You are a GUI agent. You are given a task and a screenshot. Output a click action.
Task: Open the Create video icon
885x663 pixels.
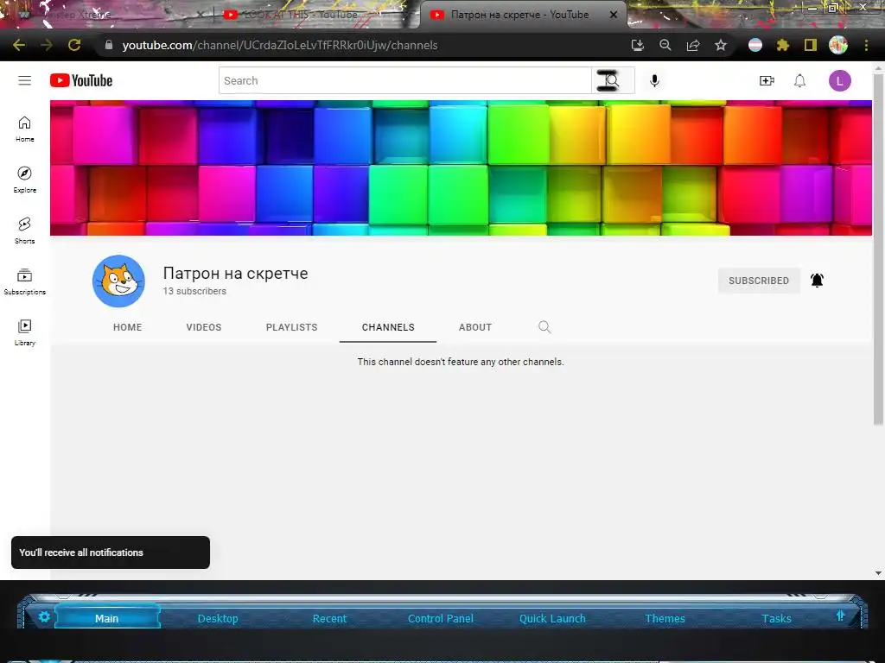(x=767, y=80)
